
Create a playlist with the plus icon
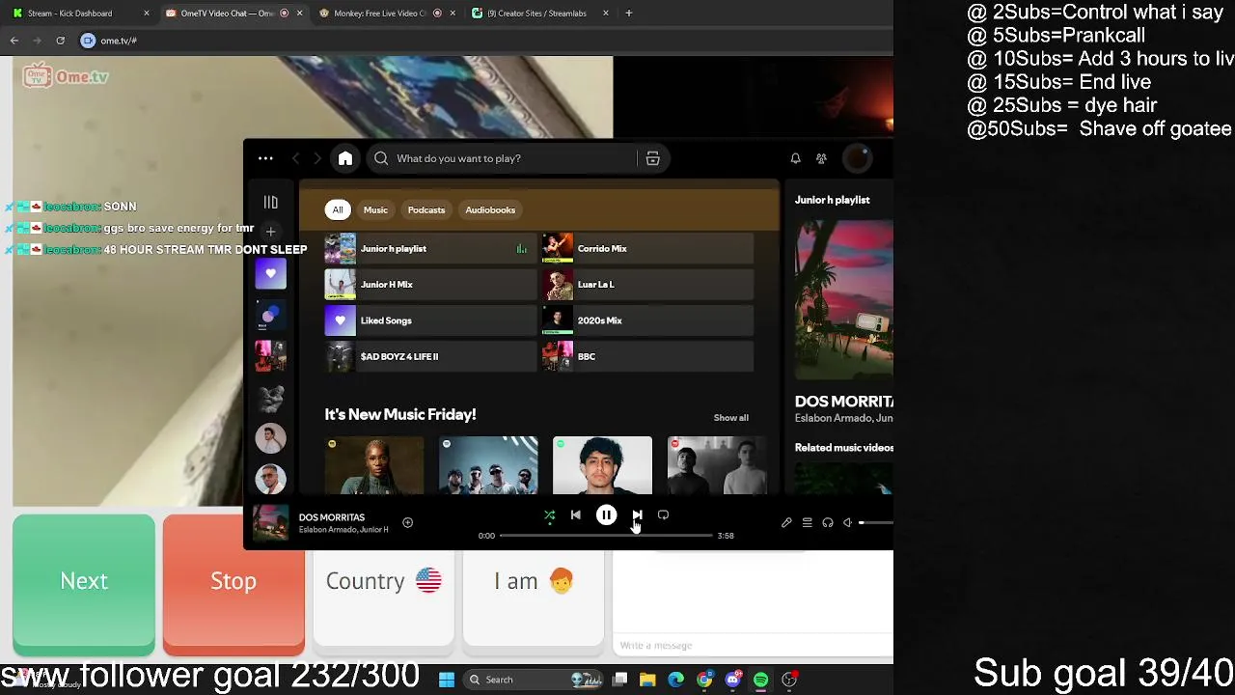click(270, 232)
